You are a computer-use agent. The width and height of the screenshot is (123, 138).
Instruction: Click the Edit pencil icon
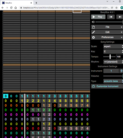pyautogui.click(x=93, y=32)
